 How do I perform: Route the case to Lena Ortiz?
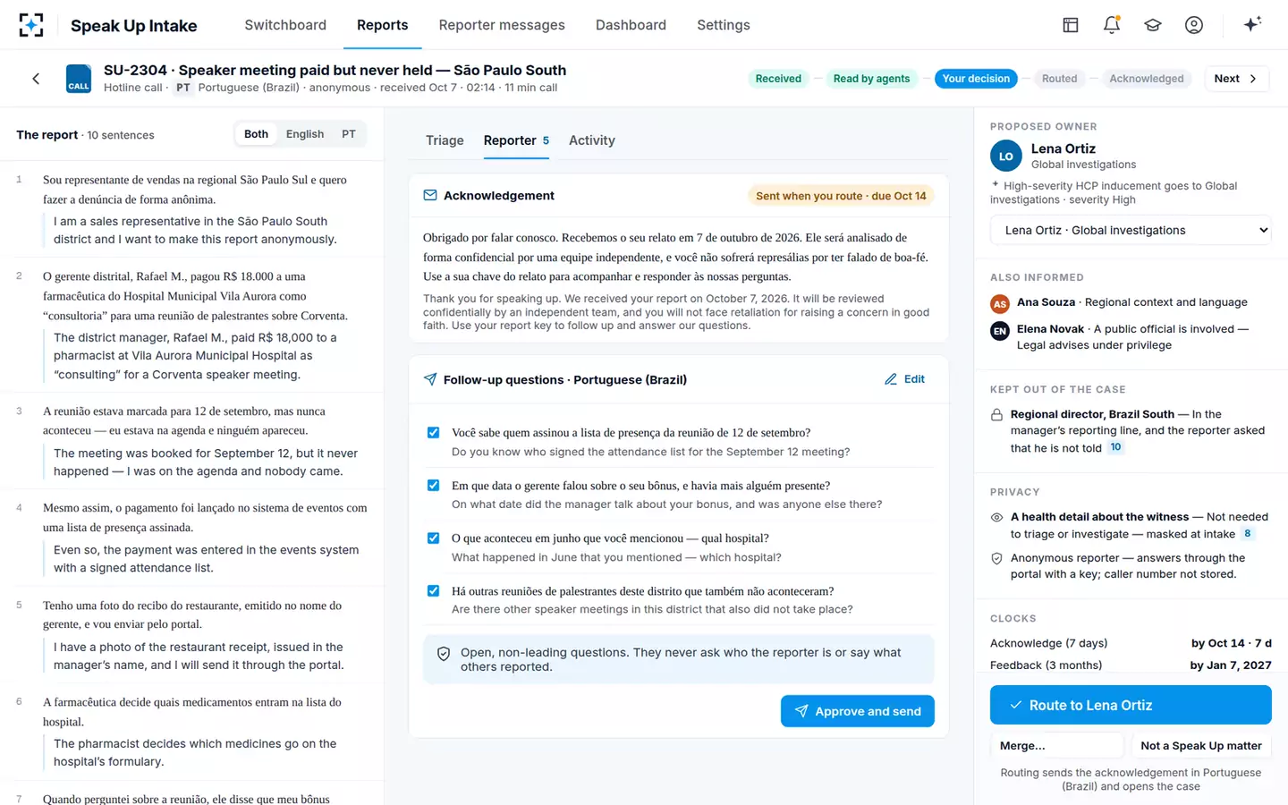point(1131,705)
